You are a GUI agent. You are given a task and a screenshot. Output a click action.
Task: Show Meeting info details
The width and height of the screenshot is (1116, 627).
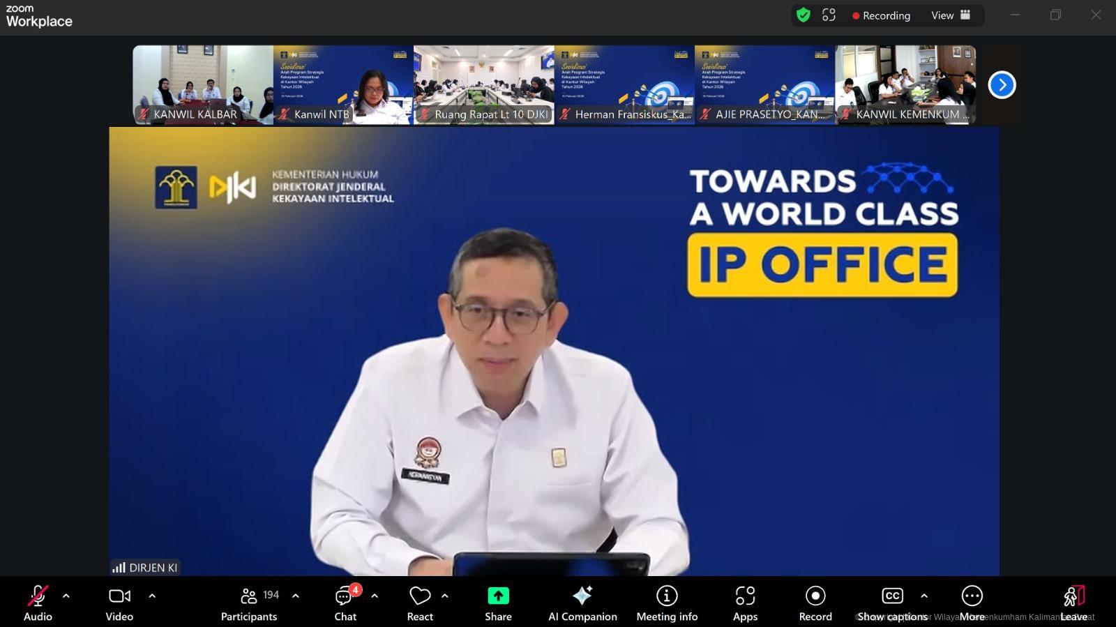(x=667, y=603)
